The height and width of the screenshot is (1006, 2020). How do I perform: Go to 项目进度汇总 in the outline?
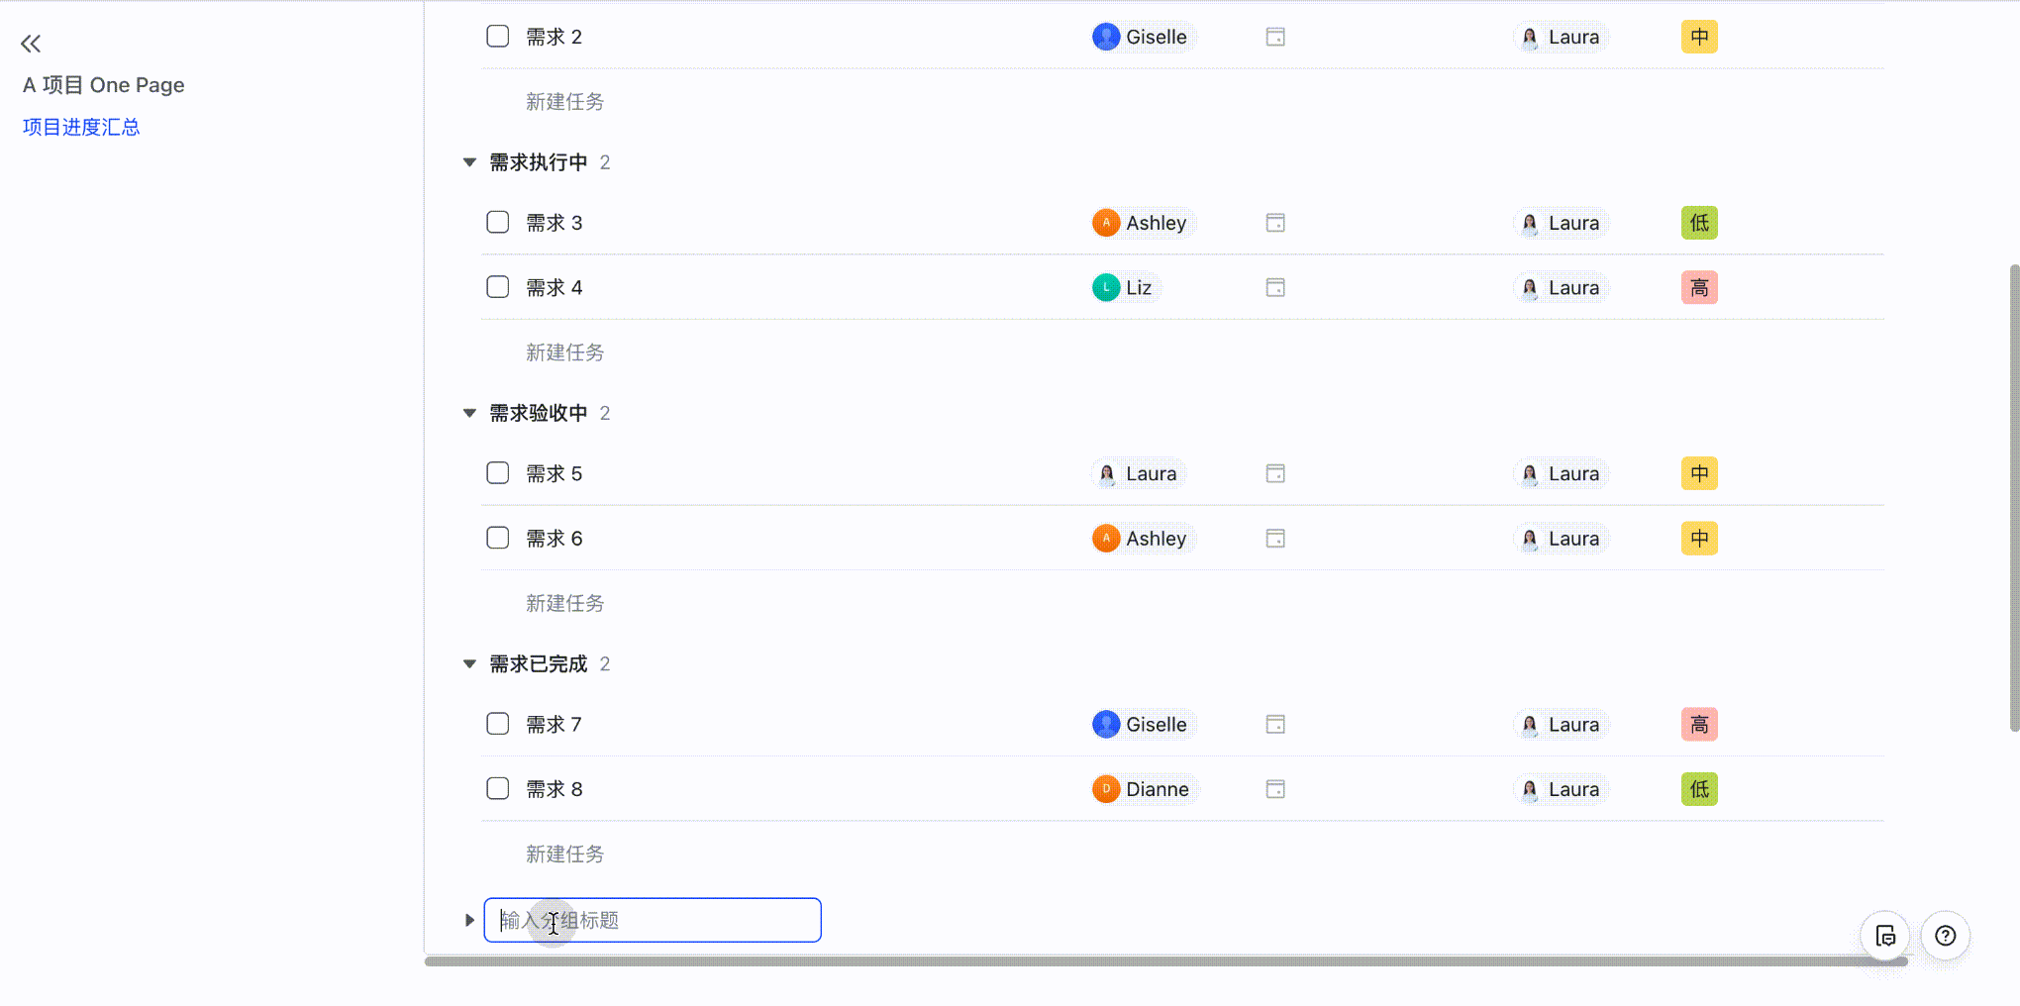point(81,127)
